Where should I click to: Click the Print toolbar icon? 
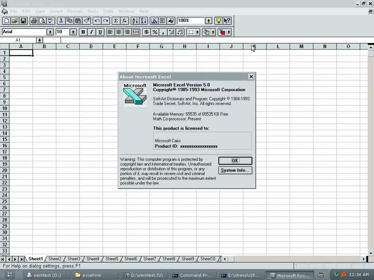(34, 21)
